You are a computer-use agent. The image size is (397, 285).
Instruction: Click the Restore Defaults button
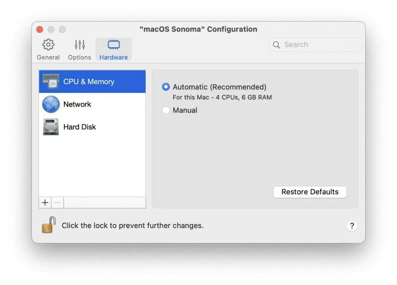coord(310,192)
